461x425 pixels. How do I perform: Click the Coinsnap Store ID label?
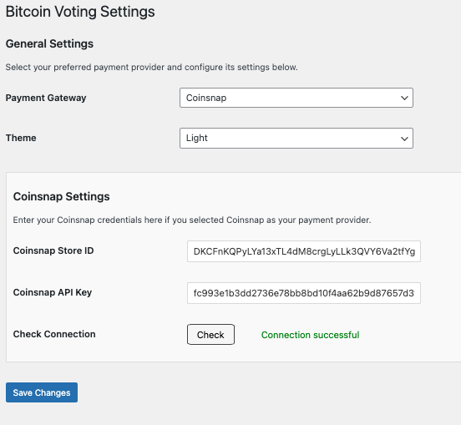53,250
